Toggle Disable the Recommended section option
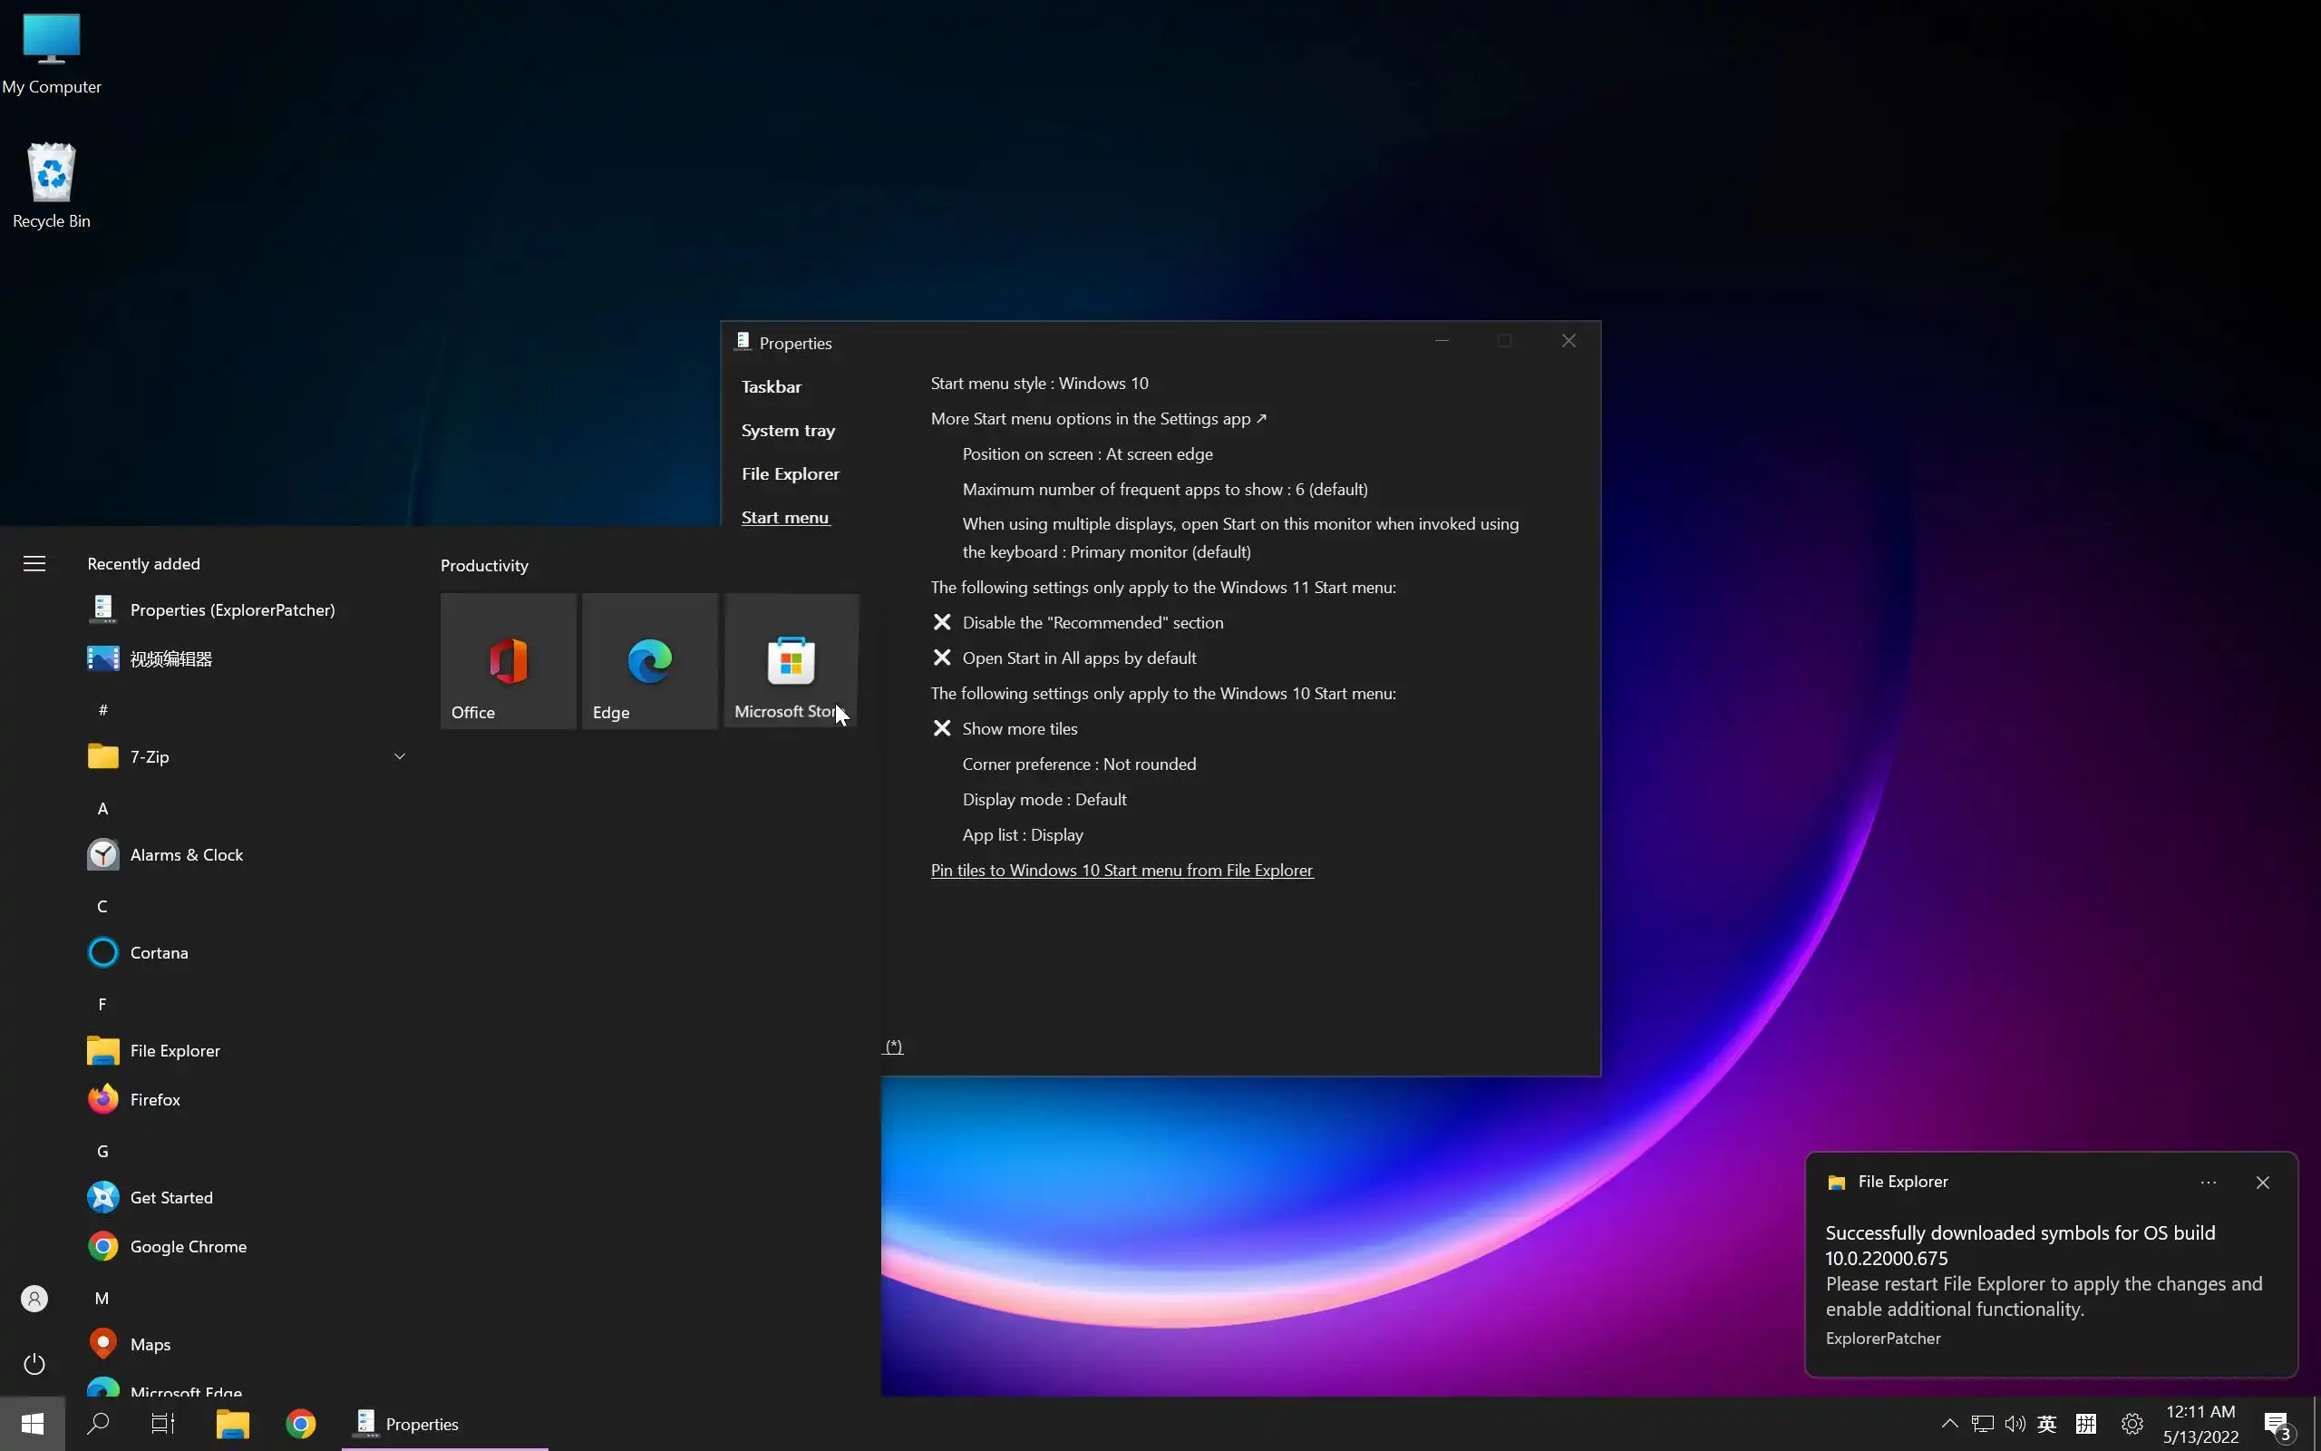The height and width of the screenshot is (1451, 2321). pyautogui.click(x=1093, y=623)
